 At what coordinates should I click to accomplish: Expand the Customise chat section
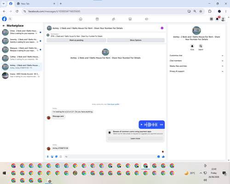[x=196, y=56]
